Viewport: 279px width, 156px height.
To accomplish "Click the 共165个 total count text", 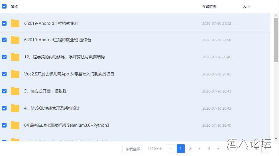I will click(x=155, y=149).
